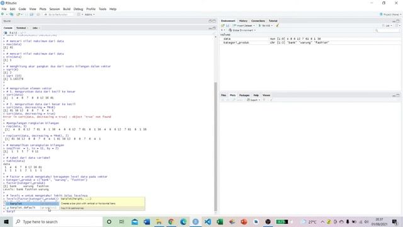
Task: Click the console vertical scrollbar
Action: click(x=215, y=147)
